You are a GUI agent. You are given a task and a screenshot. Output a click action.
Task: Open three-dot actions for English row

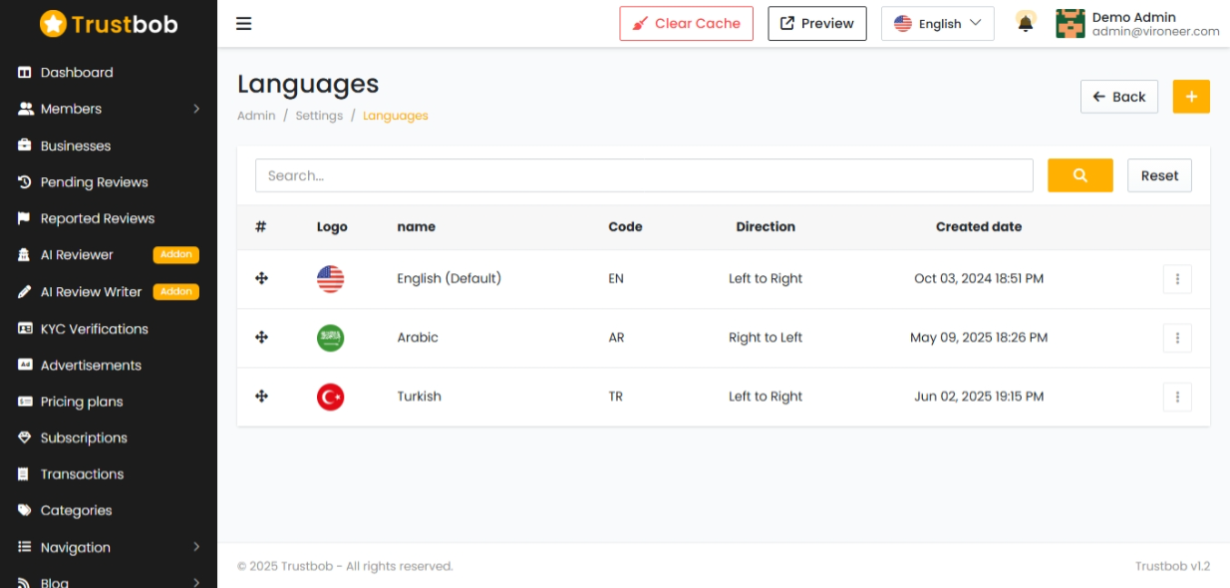tap(1177, 279)
